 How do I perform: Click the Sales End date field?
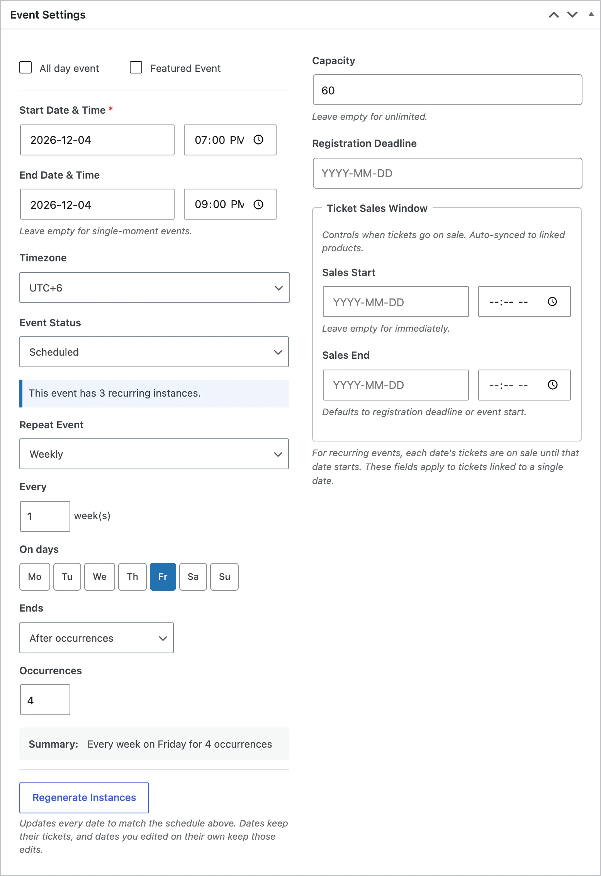pyautogui.click(x=396, y=385)
